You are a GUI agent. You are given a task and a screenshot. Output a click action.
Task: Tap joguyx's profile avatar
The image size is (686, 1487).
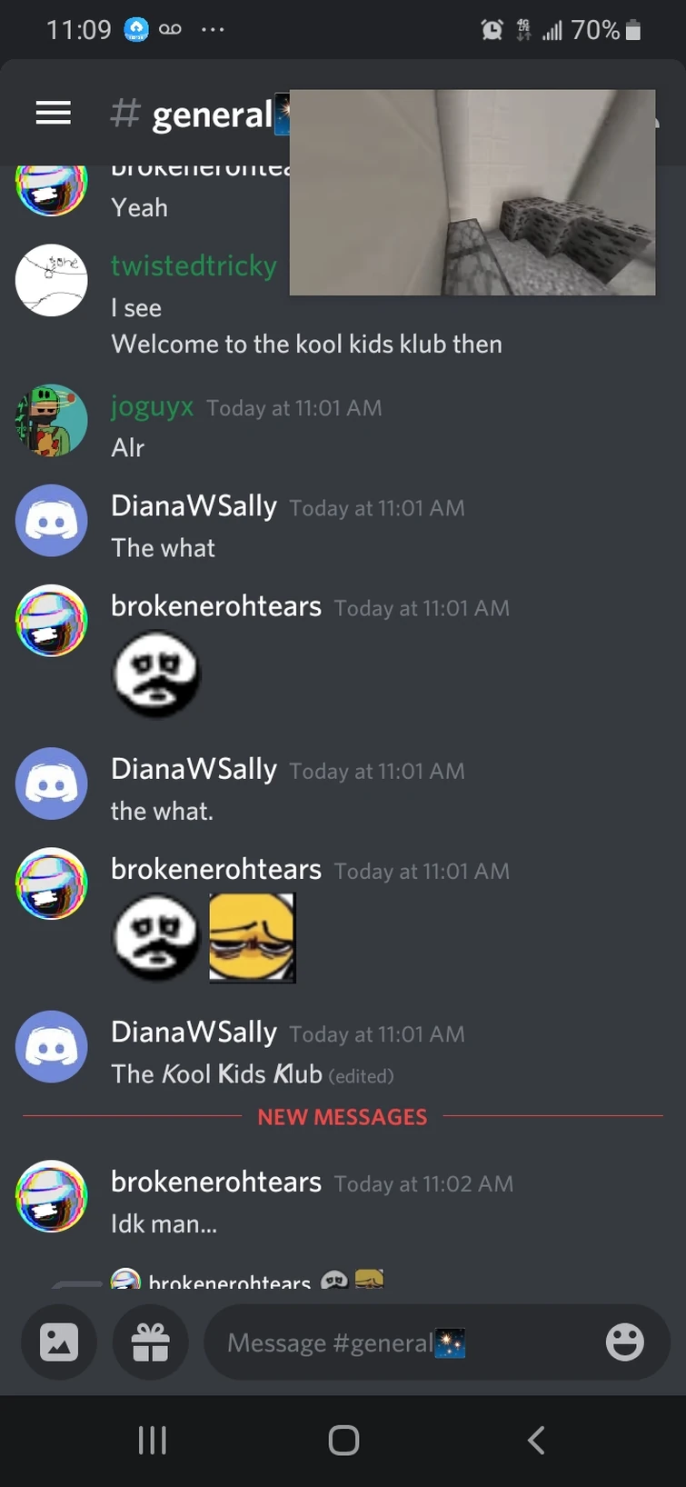[x=52, y=420]
